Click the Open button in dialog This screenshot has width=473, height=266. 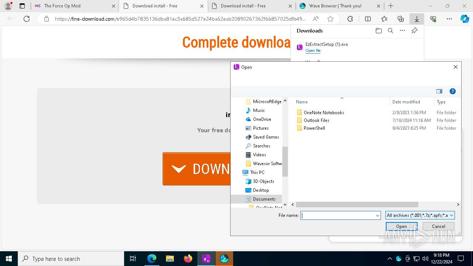tap(401, 226)
